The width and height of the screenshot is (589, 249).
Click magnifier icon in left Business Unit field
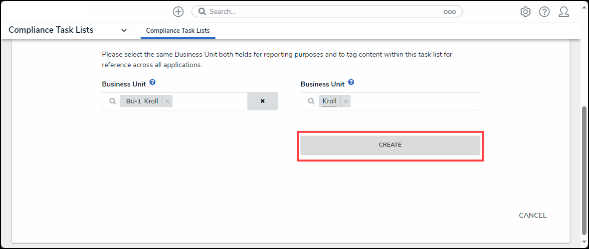[x=112, y=101]
